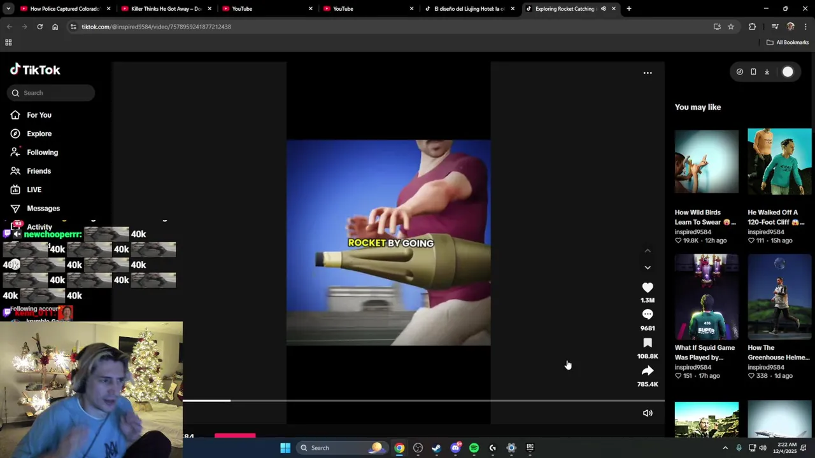815x458 pixels.
Task: Open All Bookmarks folder
Action: [x=788, y=43]
